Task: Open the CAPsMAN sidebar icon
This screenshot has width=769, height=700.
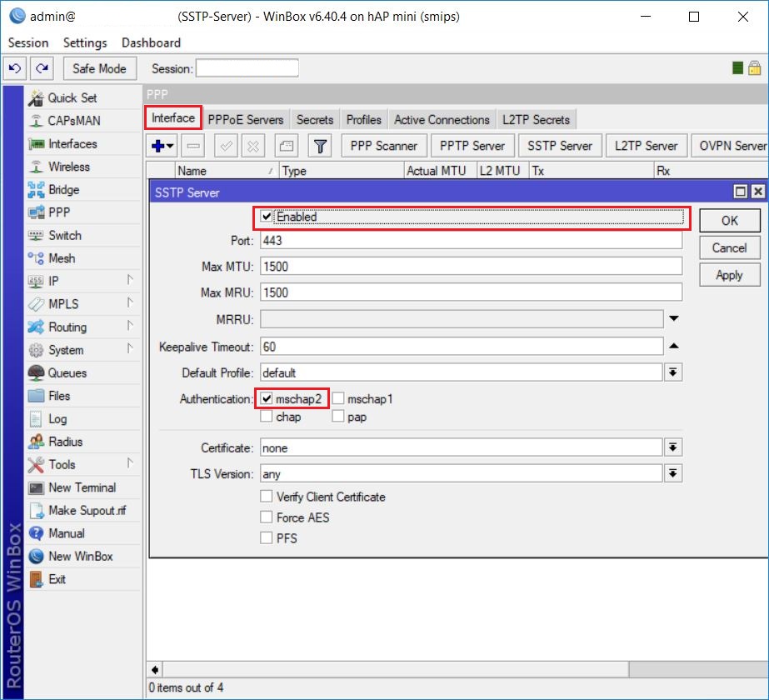Action: tap(36, 121)
